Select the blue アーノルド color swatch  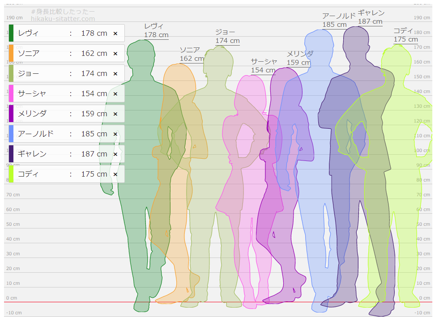(x=11, y=134)
